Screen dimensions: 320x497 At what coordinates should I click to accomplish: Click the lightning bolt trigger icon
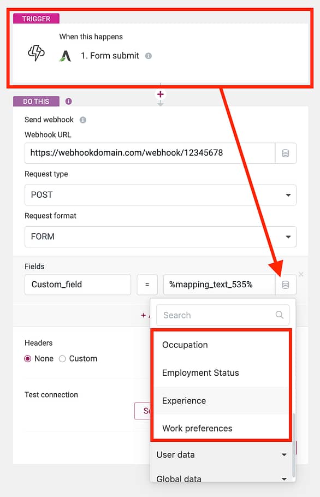36,52
